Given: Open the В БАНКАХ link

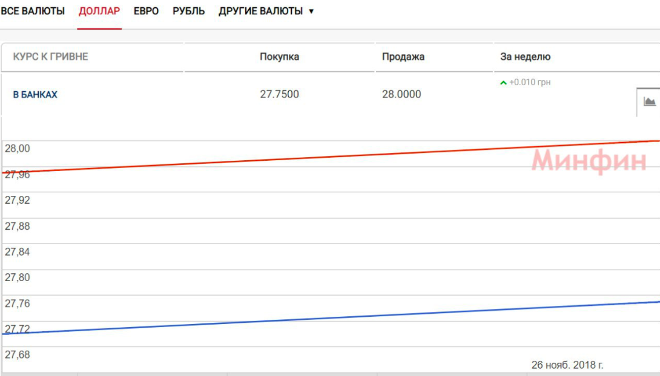Looking at the screenshot, I should point(35,95).
